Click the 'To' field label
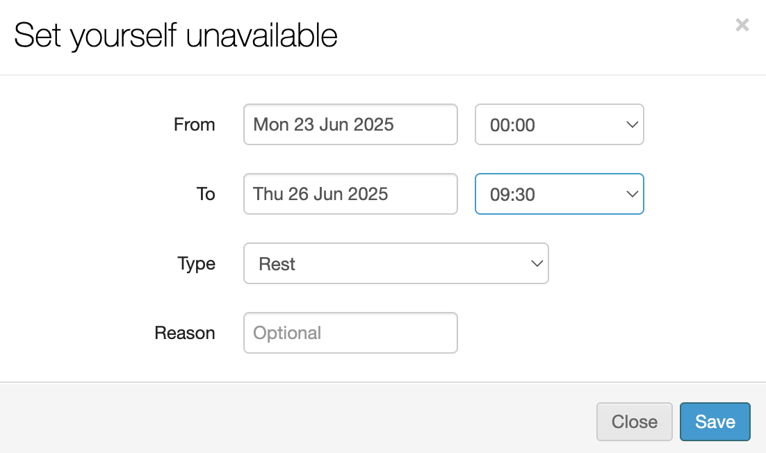Viewport: 766px width, 453px height. [x=206, y=194]
